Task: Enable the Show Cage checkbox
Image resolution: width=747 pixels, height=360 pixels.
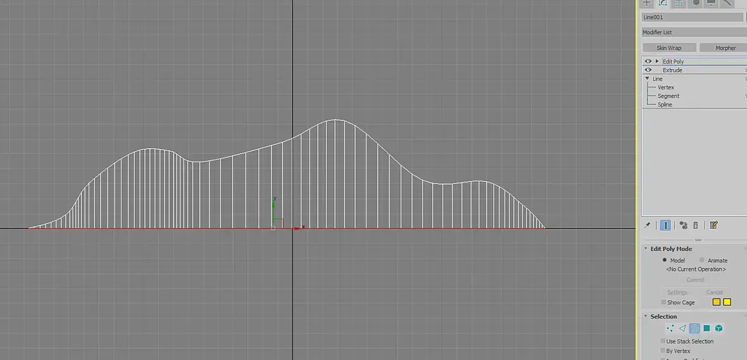Action: pyautogui.click(x=663, y=302)
